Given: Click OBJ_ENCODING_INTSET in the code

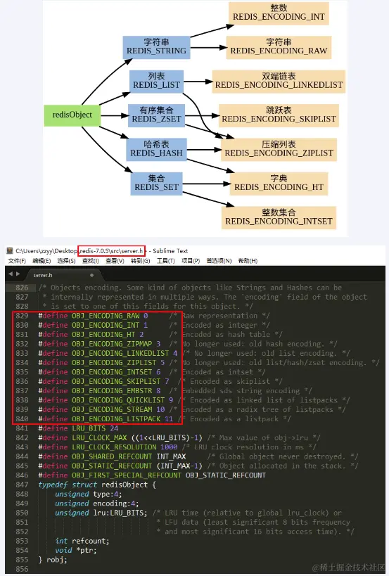Looking at the screenshot, I should coord(112,372).
